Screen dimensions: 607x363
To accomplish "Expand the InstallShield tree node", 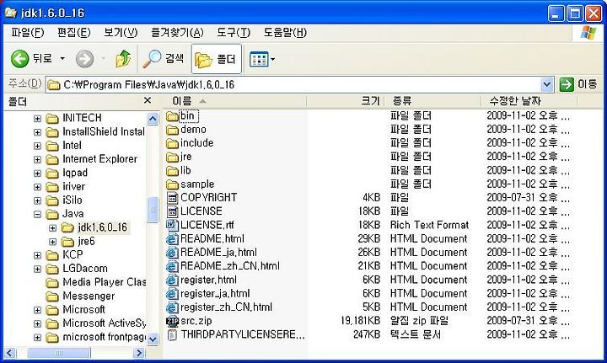I will pyautogui.click(x=37, y=132).
